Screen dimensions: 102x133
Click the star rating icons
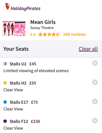click(x=49, y=34)
